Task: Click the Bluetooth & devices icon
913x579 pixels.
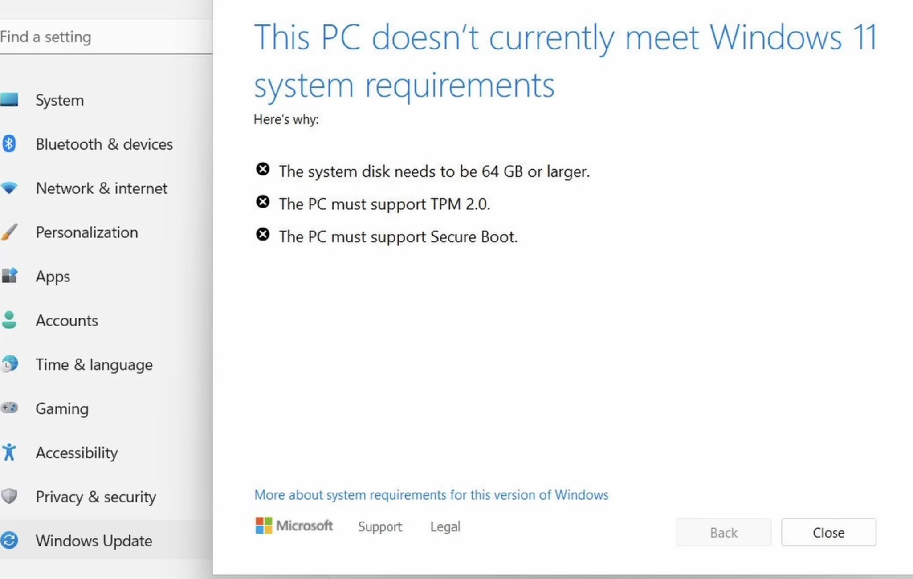Action: pyautogui.click(x=9, y=144)
